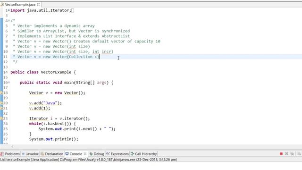Click the collapsed imports placeholder box after Iterator;
The width and height of the screenshot is (302, 170).
tap(73, 10)
